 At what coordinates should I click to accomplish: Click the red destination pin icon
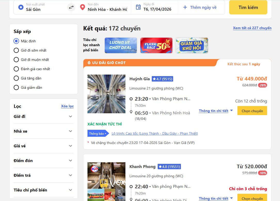click(x=82, y=7)
